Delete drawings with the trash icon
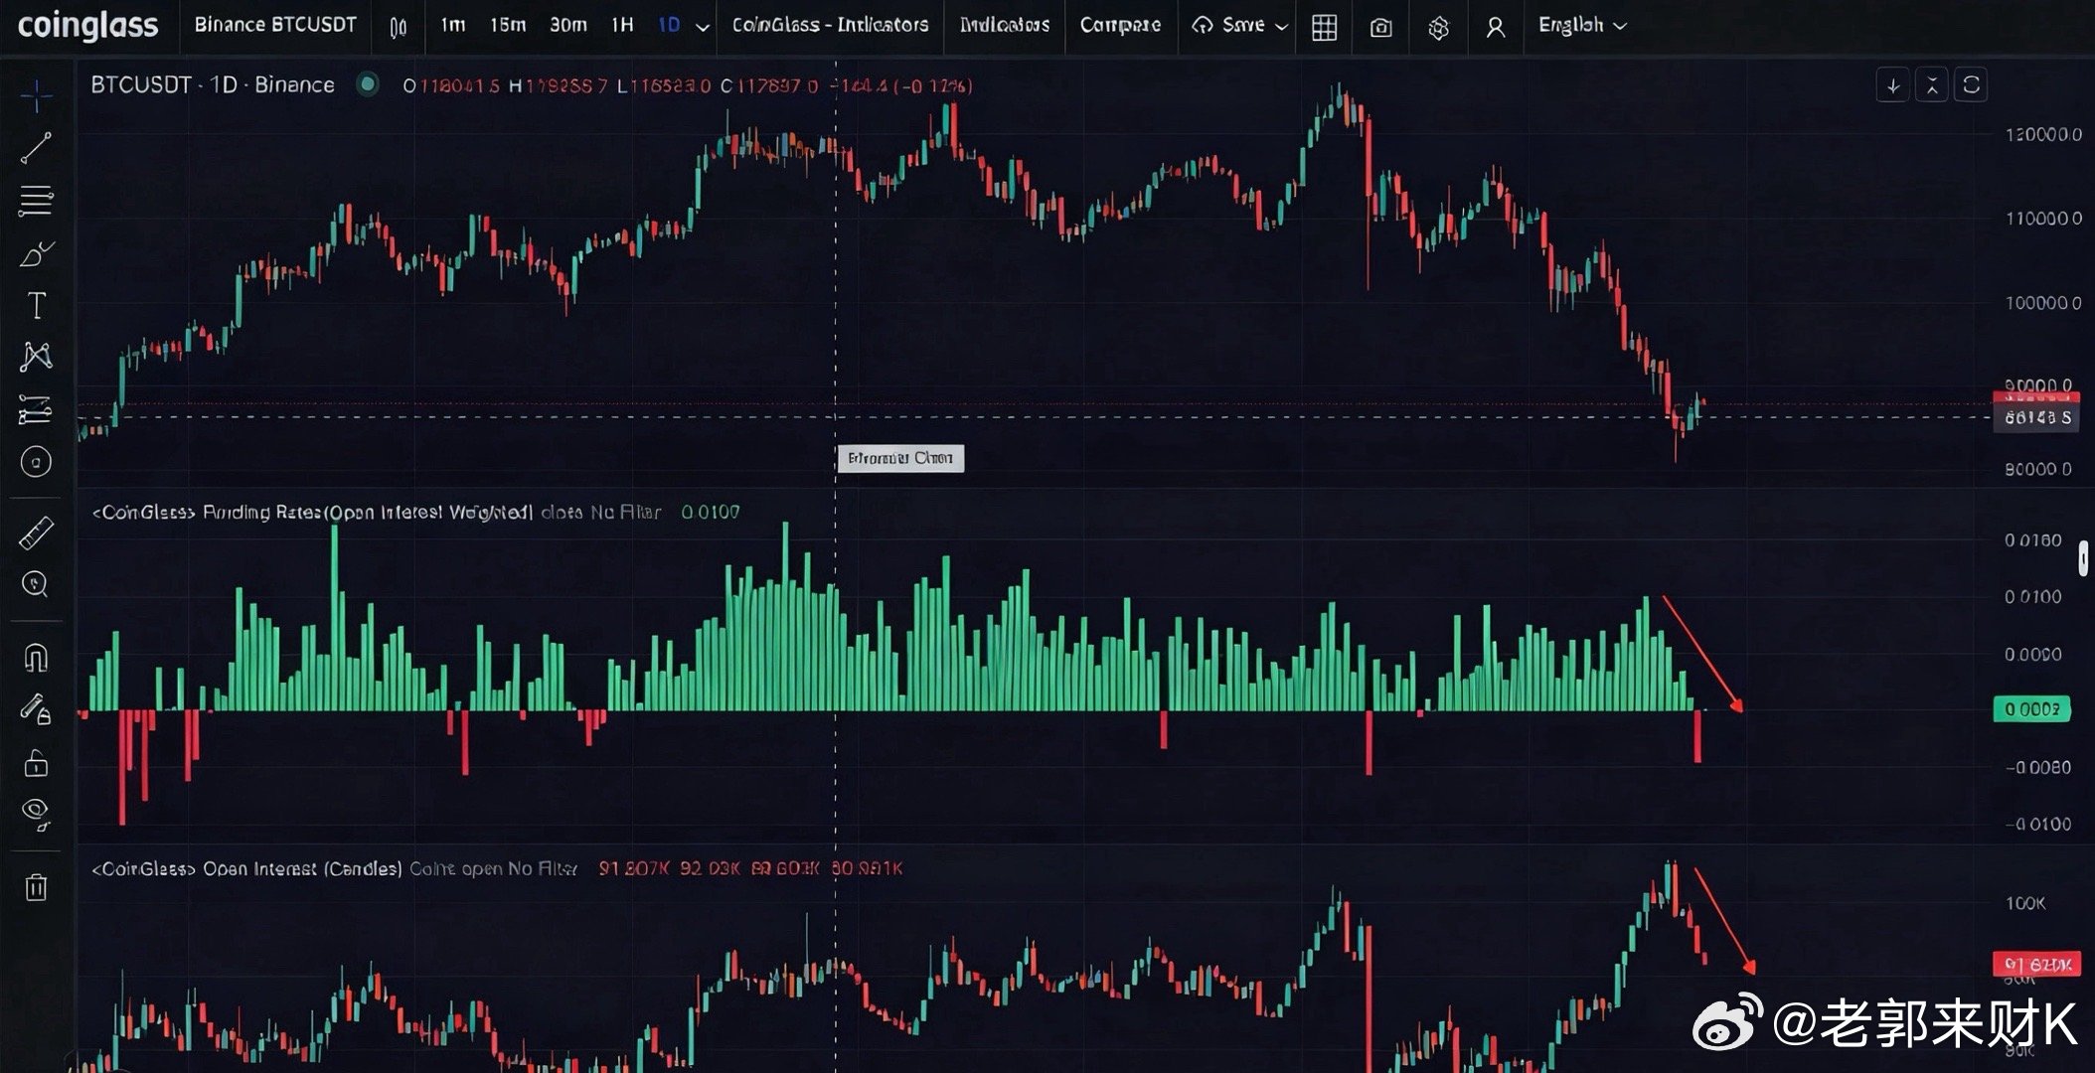2095x1073 pixels. (37, 887)
